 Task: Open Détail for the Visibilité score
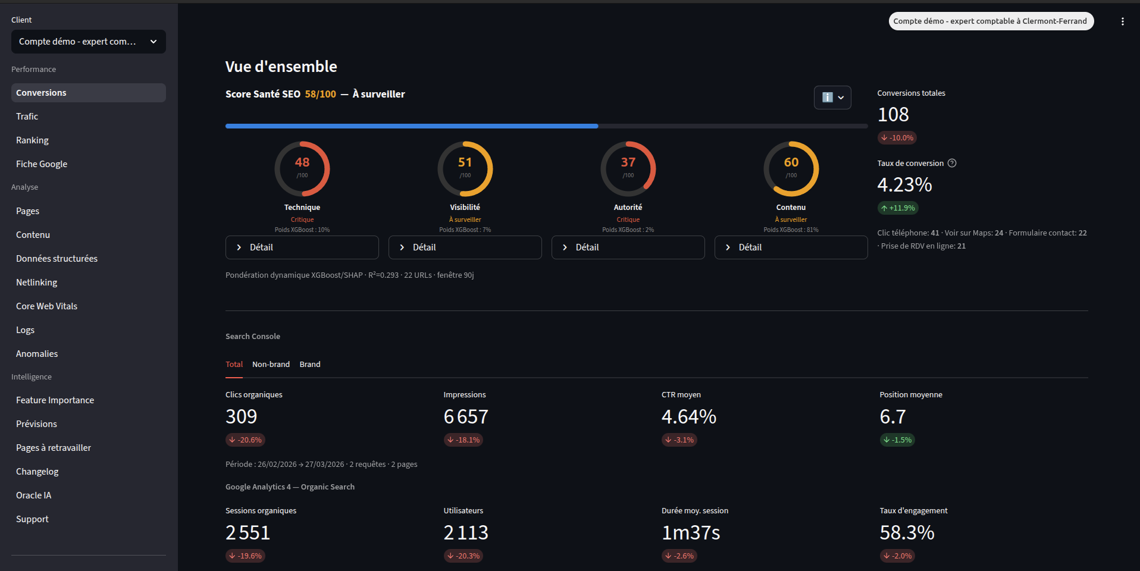click(x=465, y=247)
